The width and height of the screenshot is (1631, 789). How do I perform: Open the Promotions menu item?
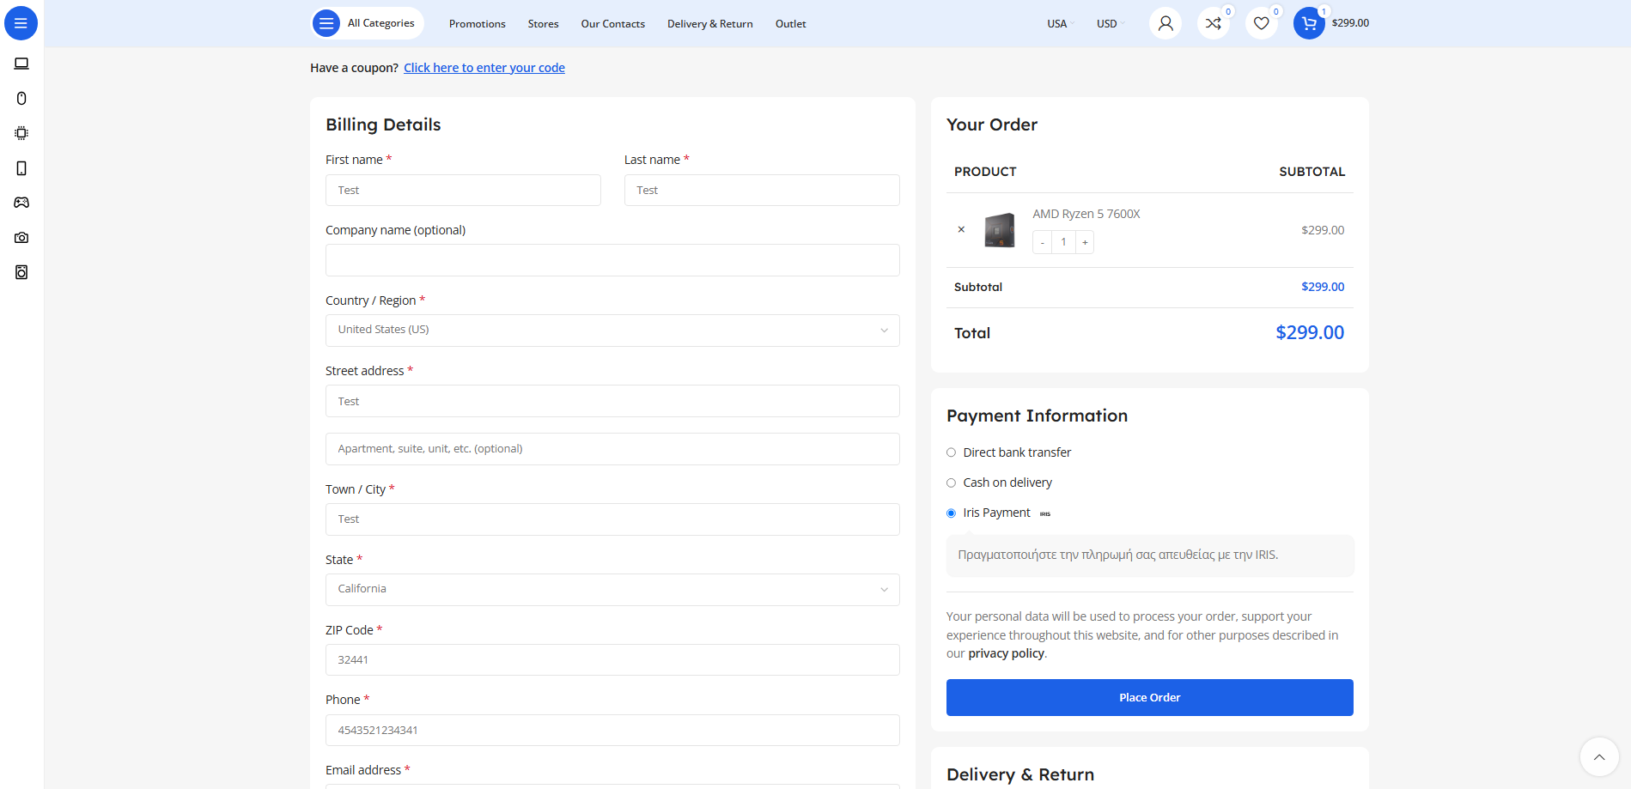tap(477, 24)
